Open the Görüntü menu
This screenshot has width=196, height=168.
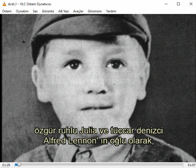(x=48, y=11)
